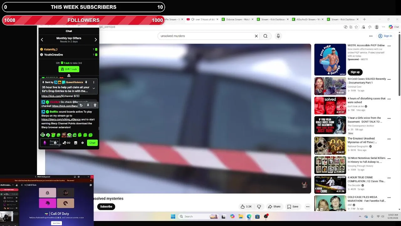The width and height of the screenshot is (401, 226).
Task: Click Subscribe under the video
Action: click(x=106, y=207)
